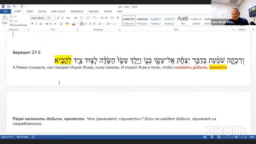This screenshot has height=144, width=256.
Task: Click the Sort A-Z icon
Action: point(112,18)
